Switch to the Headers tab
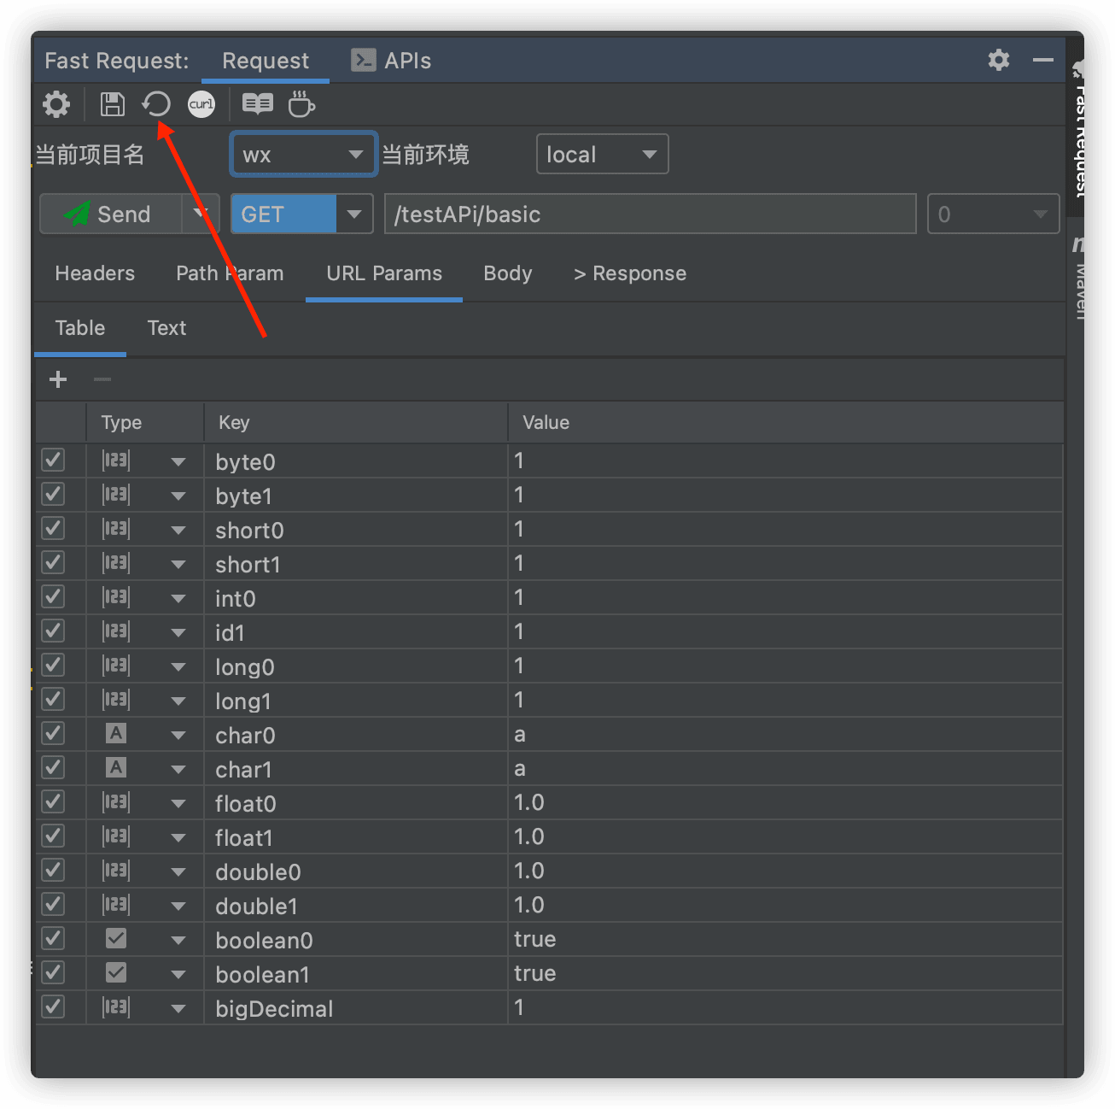The width and height of the screenshot is (1115, 1109). [95, 273]
